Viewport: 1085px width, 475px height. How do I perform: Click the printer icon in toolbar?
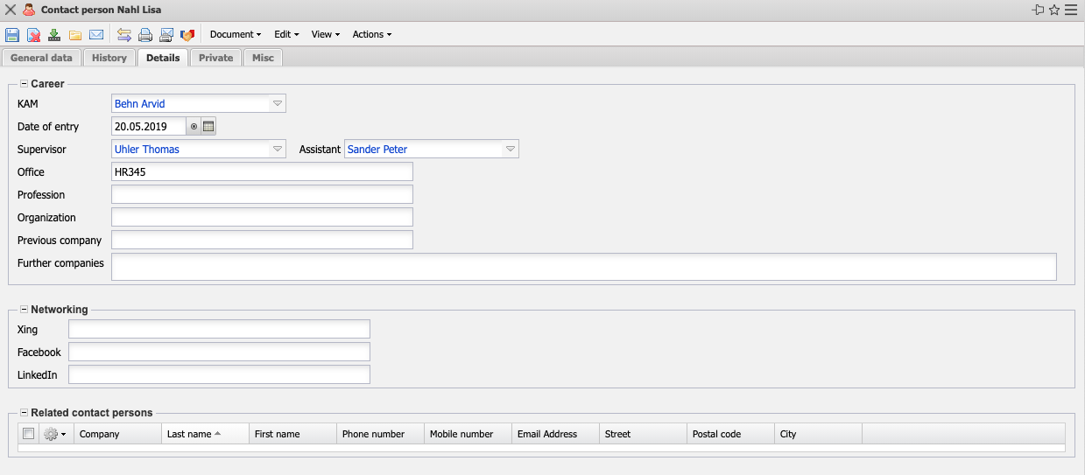pos(145,35)
